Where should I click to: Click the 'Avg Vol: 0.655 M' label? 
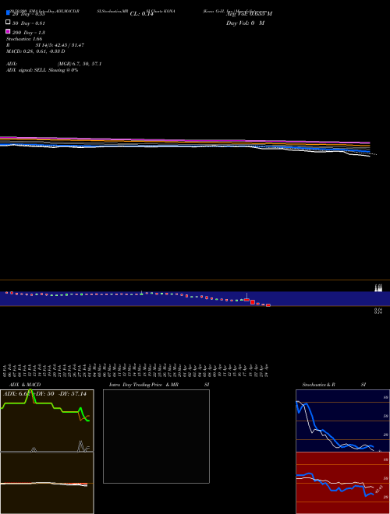point(249,14)
